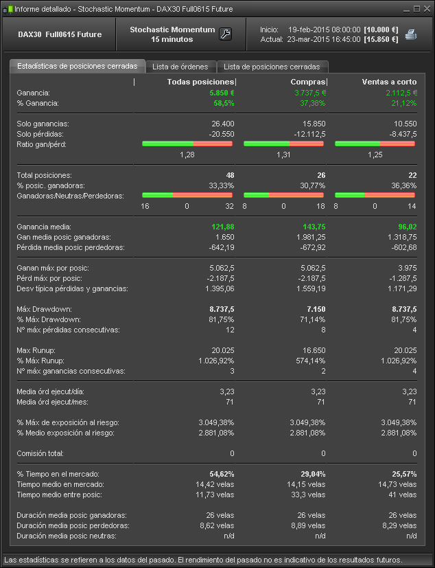
Task: Click Solo pérdidas value -20.550
Action: point(222,134)
